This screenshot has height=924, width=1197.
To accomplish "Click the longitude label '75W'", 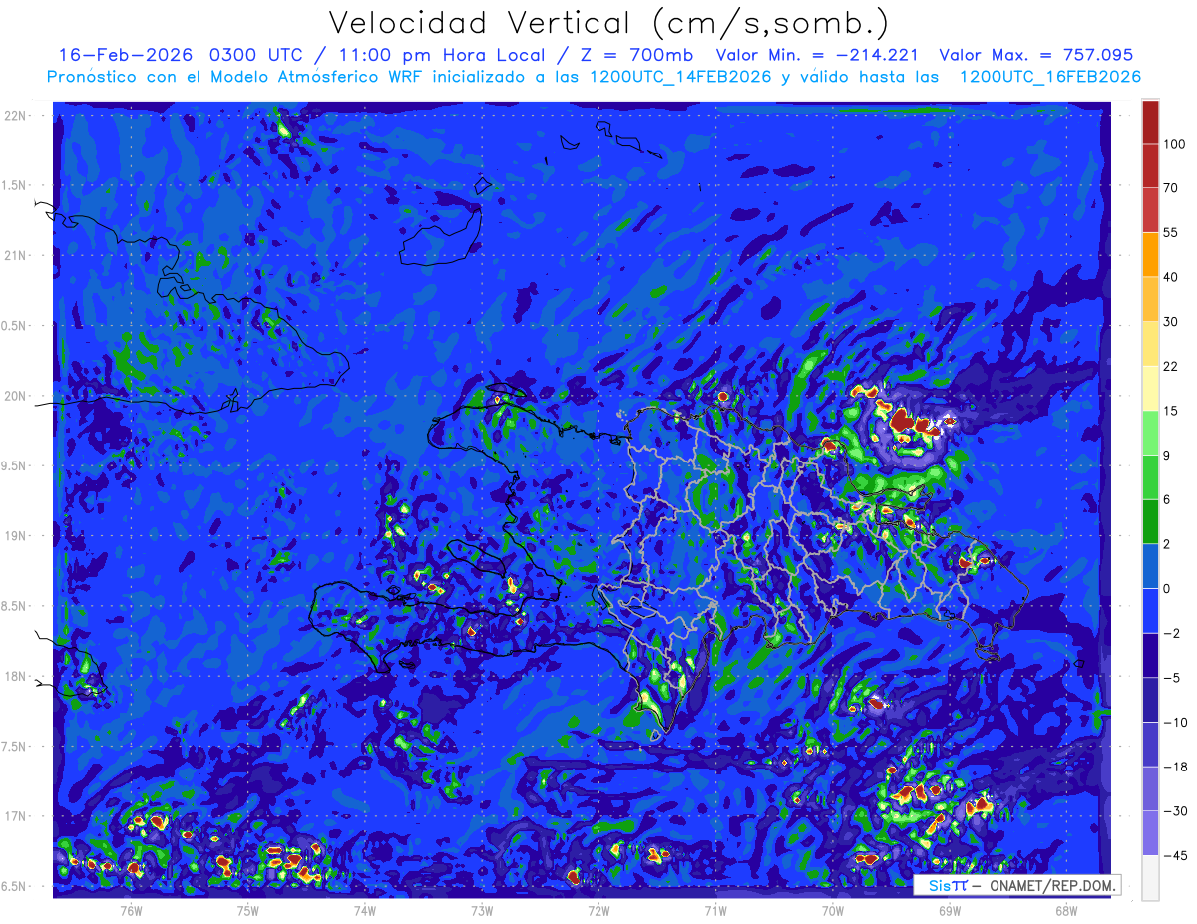I will click(x=248, y=910).
